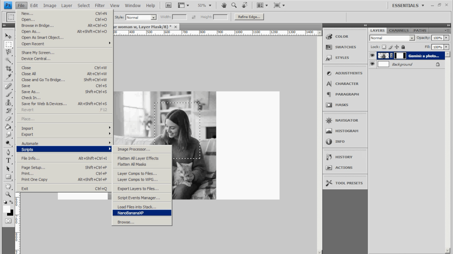Open the Histogram panel icon
Screen dimensions: 453x254
click(329, 131)
